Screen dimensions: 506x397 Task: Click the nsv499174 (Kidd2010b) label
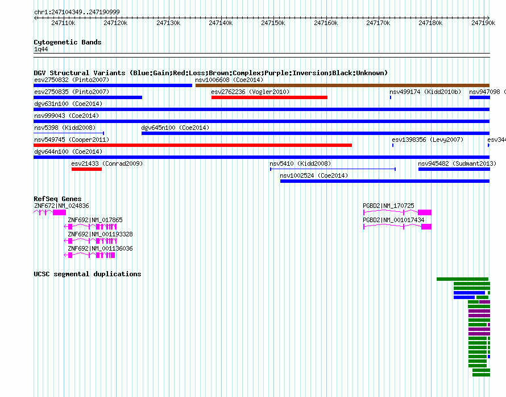point(425,92)
